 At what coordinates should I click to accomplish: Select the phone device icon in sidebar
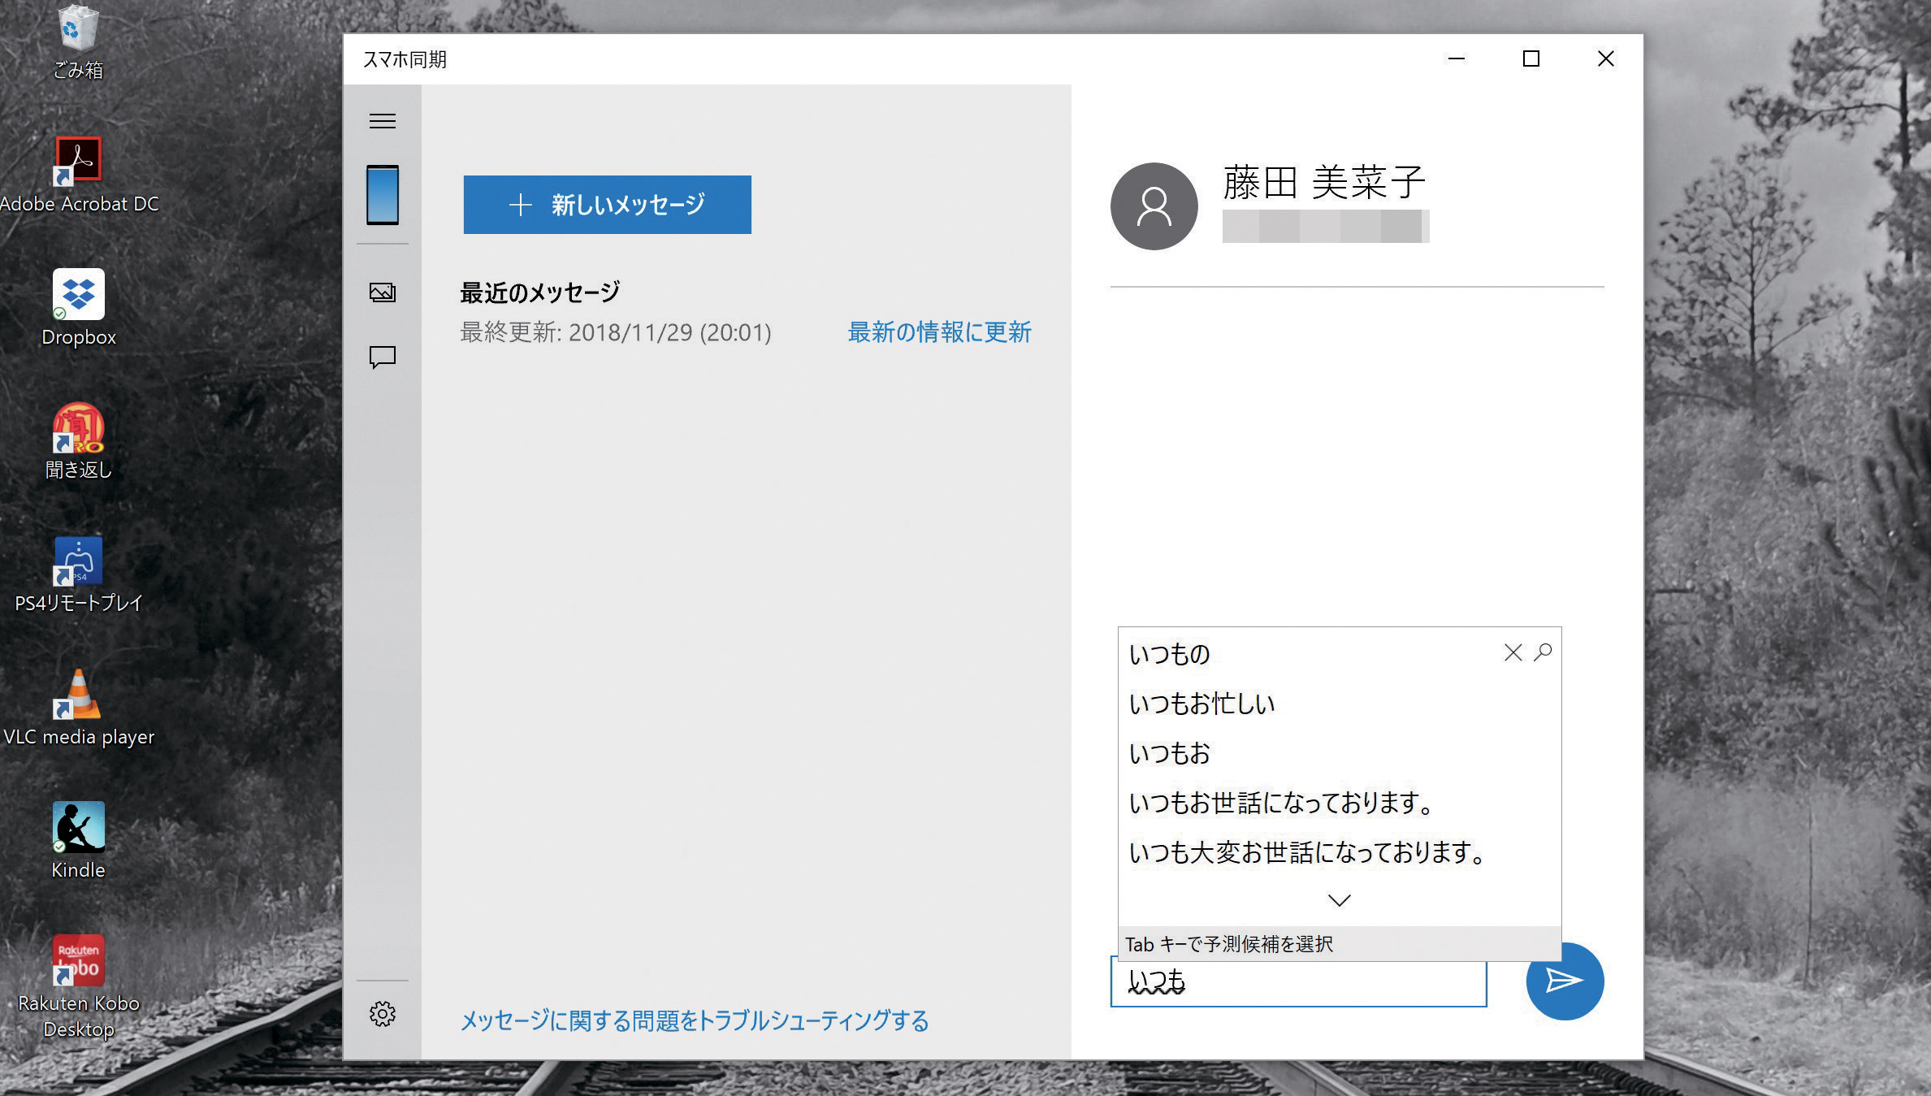(382, 195)
